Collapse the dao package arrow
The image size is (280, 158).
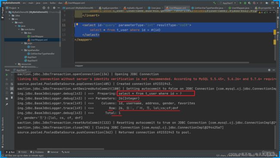pos(22,33)
